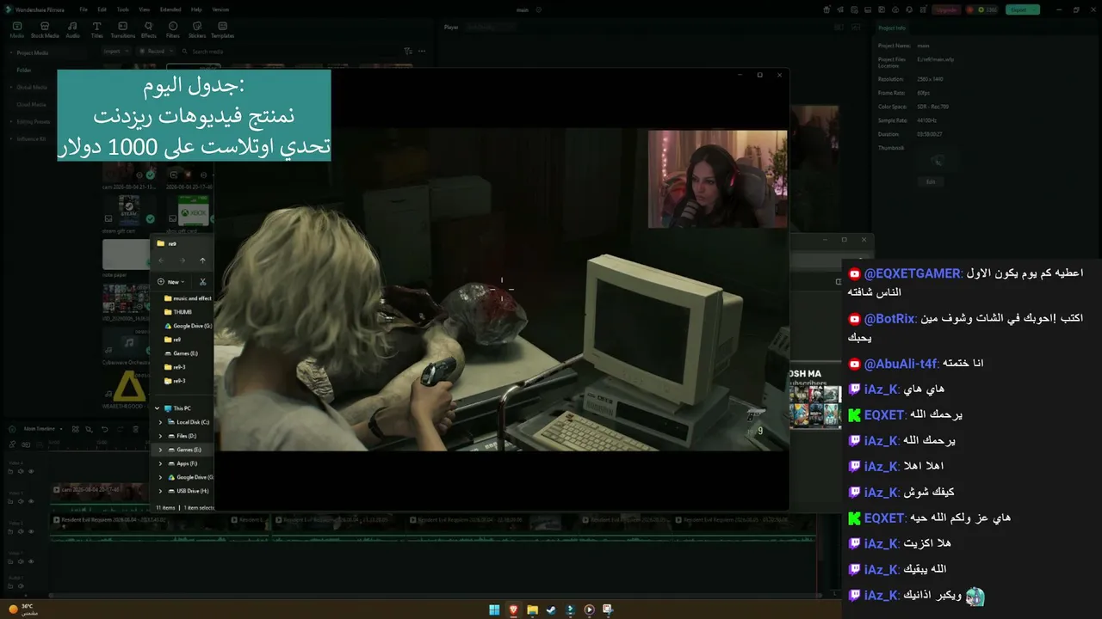Open the Import dropdown in media panel

[x=115, y=52]
